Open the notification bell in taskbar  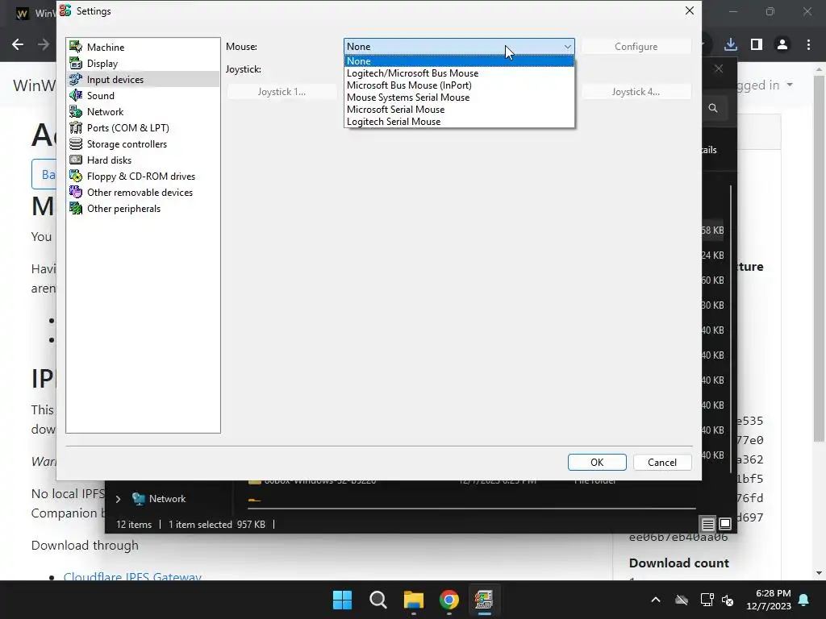tap(804, 600)
